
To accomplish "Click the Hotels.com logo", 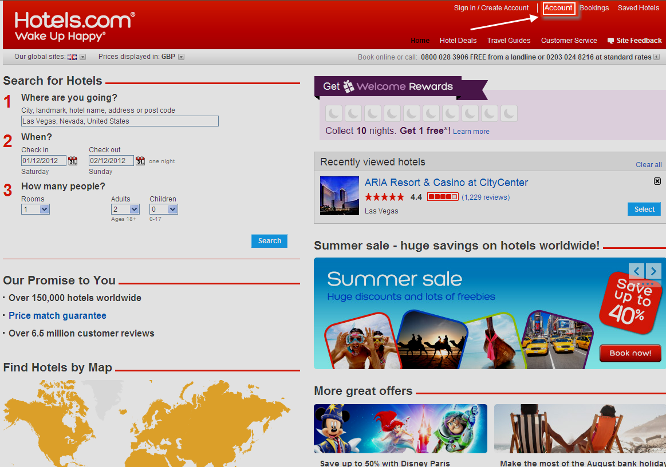I will click(x=75, y=26).
